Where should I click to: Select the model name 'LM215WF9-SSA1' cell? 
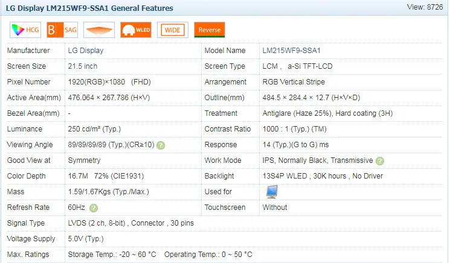[291, 51]
